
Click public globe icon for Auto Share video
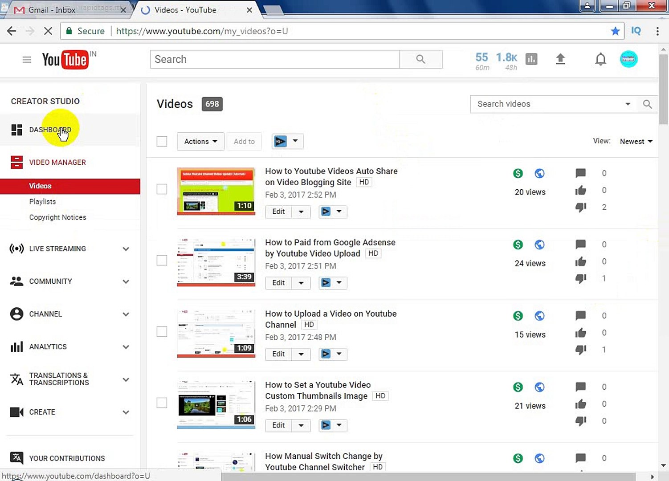point(539,173)
